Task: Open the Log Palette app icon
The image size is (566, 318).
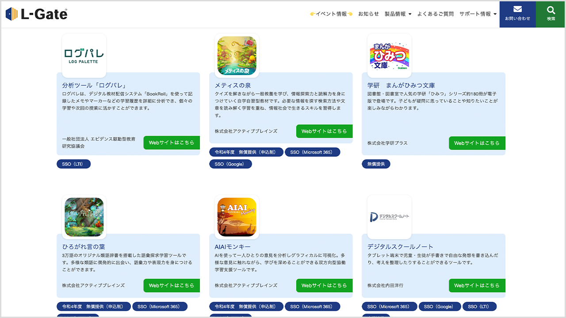Action: pyautogui.click(x=84, y=56)
